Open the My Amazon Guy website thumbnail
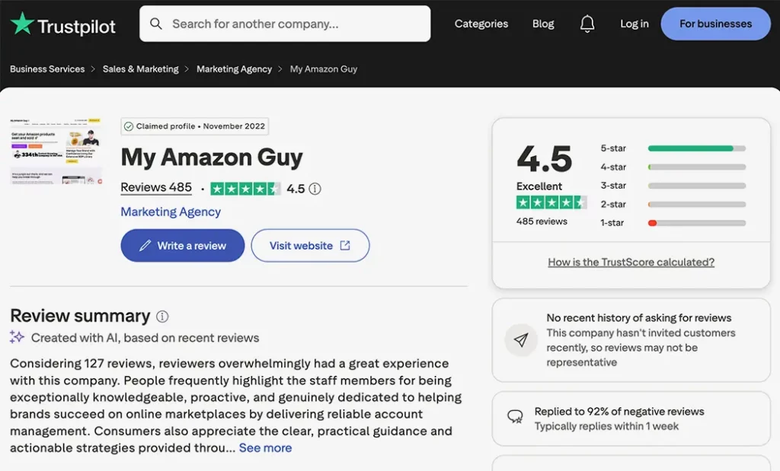This screenshot has width=780, height=471. [x=56, y=151]
